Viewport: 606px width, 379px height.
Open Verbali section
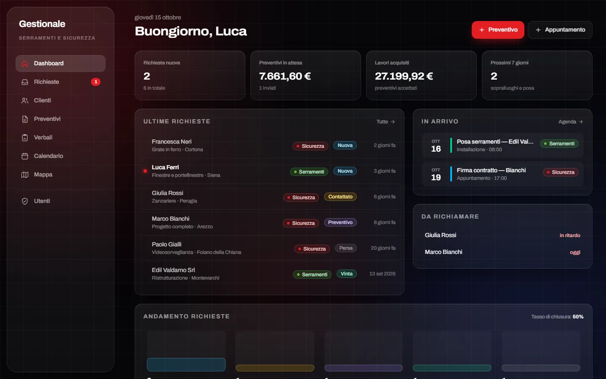click(61, 138)
